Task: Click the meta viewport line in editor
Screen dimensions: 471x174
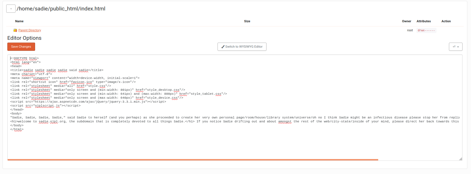Action: point(75,78)
